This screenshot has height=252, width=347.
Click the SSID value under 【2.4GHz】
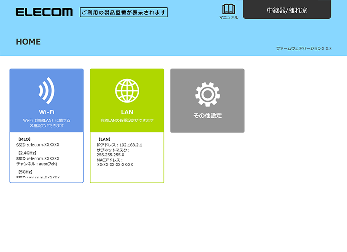(44, 158)
